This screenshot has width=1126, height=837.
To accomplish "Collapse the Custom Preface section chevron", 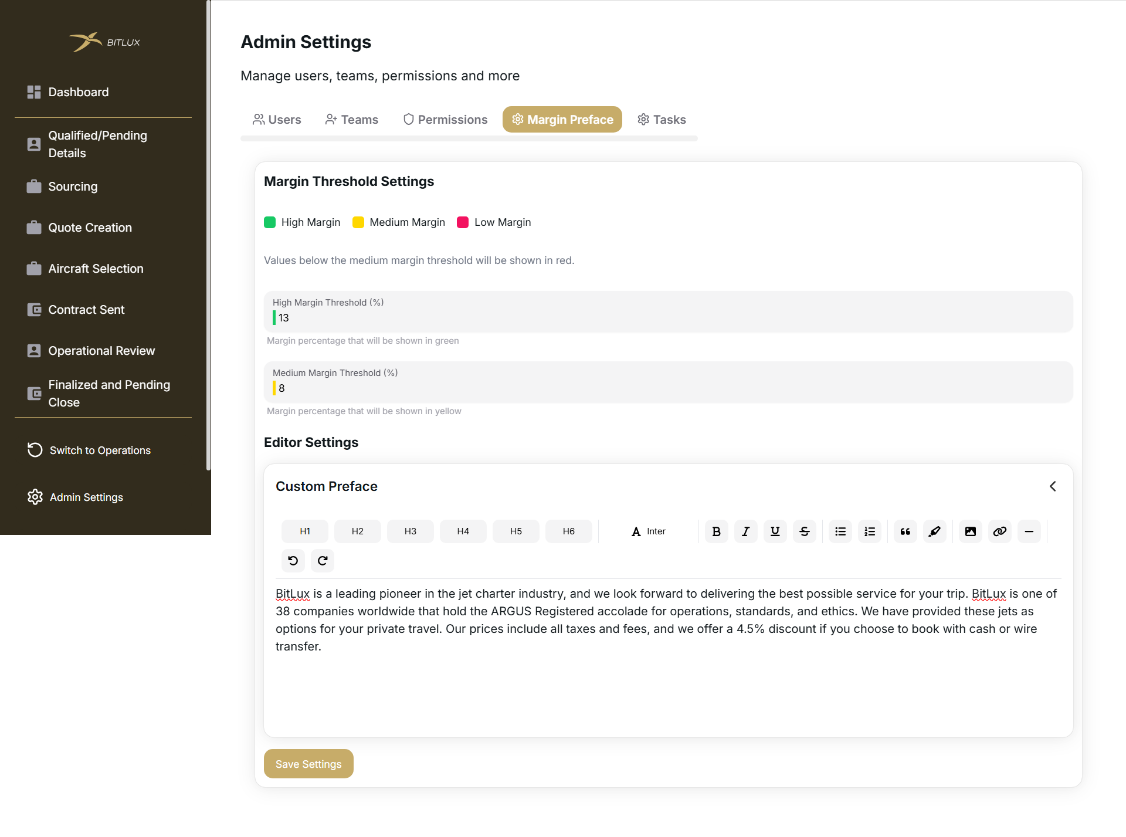I will coord(1053,486).
